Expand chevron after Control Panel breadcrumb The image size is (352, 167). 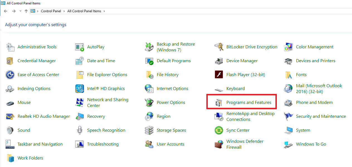65,11
